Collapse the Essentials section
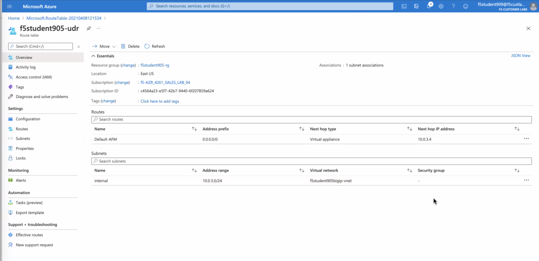 [93, 56]
